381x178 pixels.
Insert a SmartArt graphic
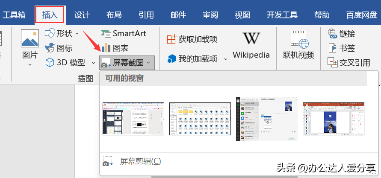(x=123, y=33)
